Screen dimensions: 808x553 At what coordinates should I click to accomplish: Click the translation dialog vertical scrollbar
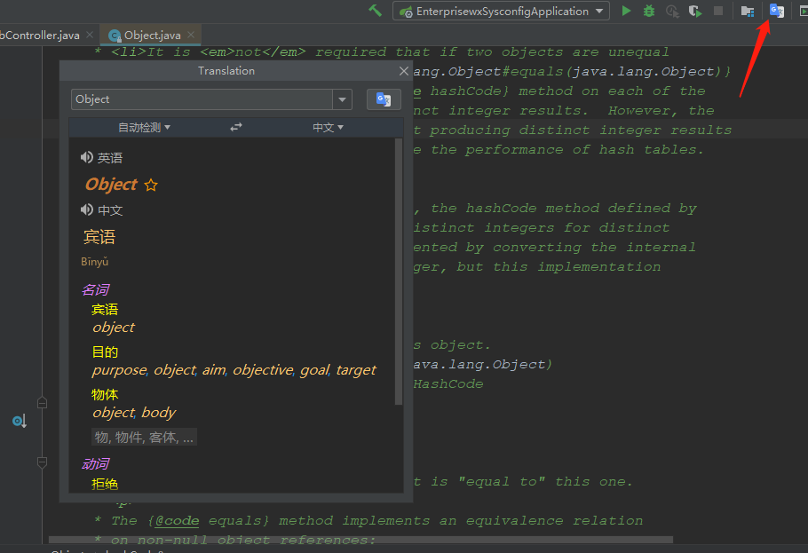[x=398, y=272]
